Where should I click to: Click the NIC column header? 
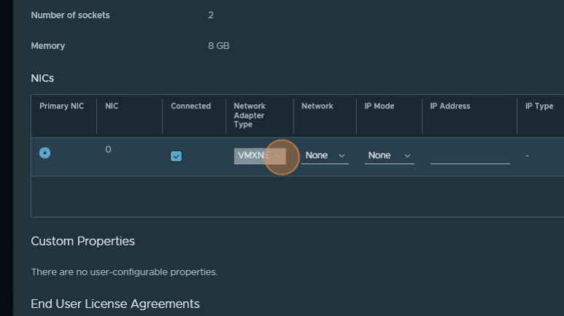pyautogui.click(x=111, y=106)
